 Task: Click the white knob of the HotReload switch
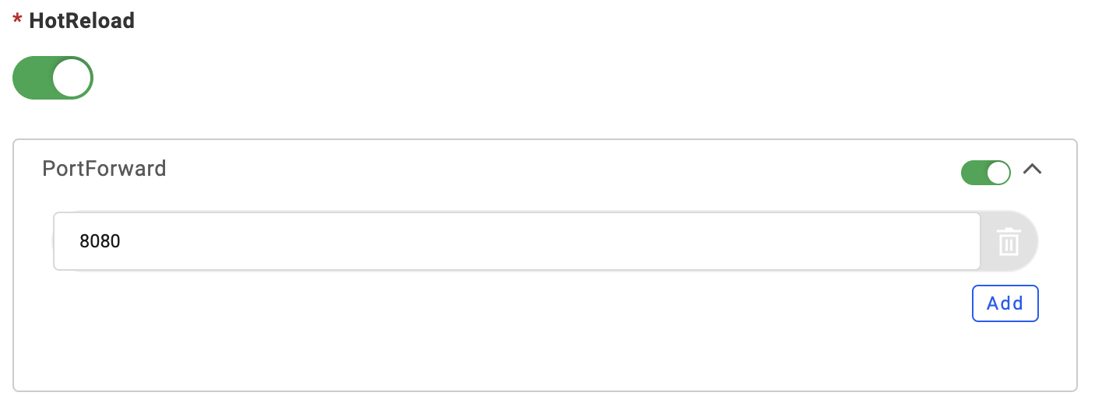click(72, 78)
